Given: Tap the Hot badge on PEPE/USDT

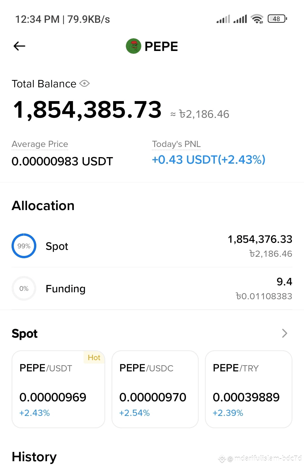Looking at the screenshot, I should [x=94, y=357].
